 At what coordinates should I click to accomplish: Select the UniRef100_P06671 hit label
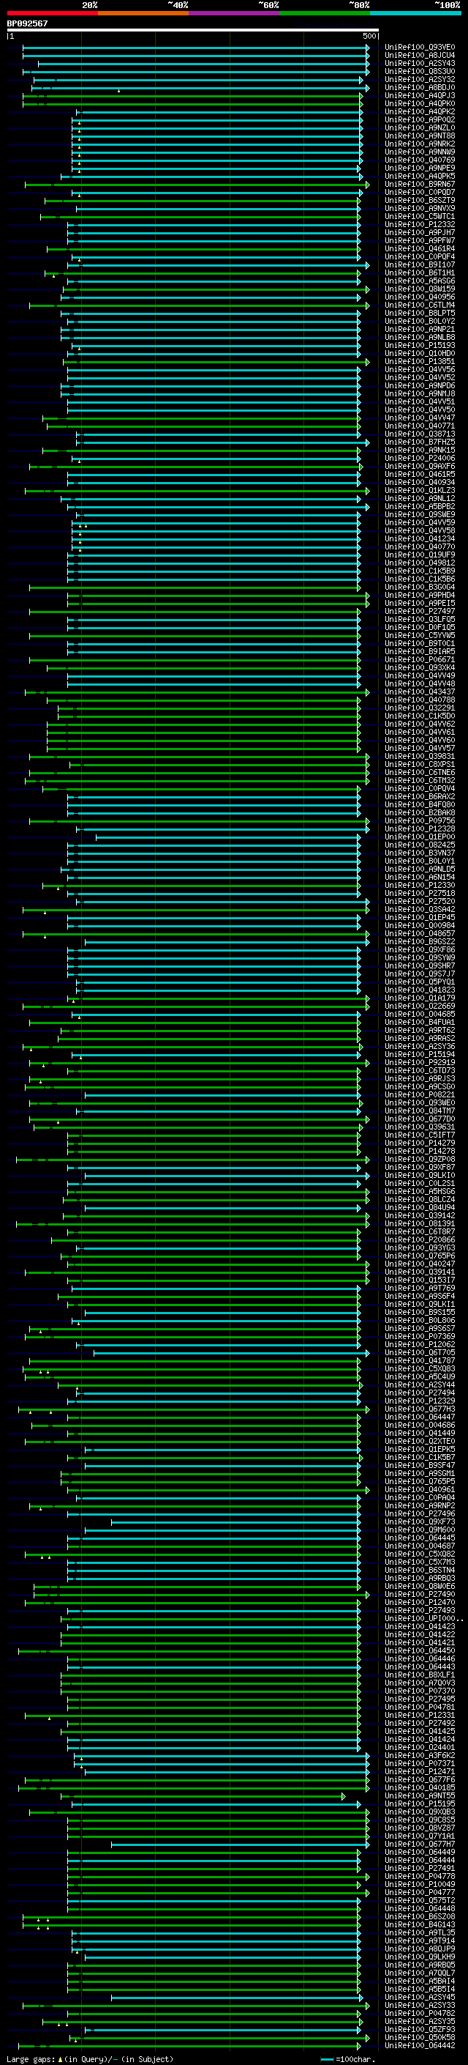tap(420, 660)
